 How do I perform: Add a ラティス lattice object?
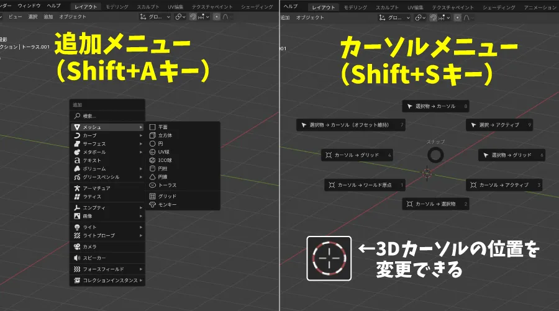[107, 197]
